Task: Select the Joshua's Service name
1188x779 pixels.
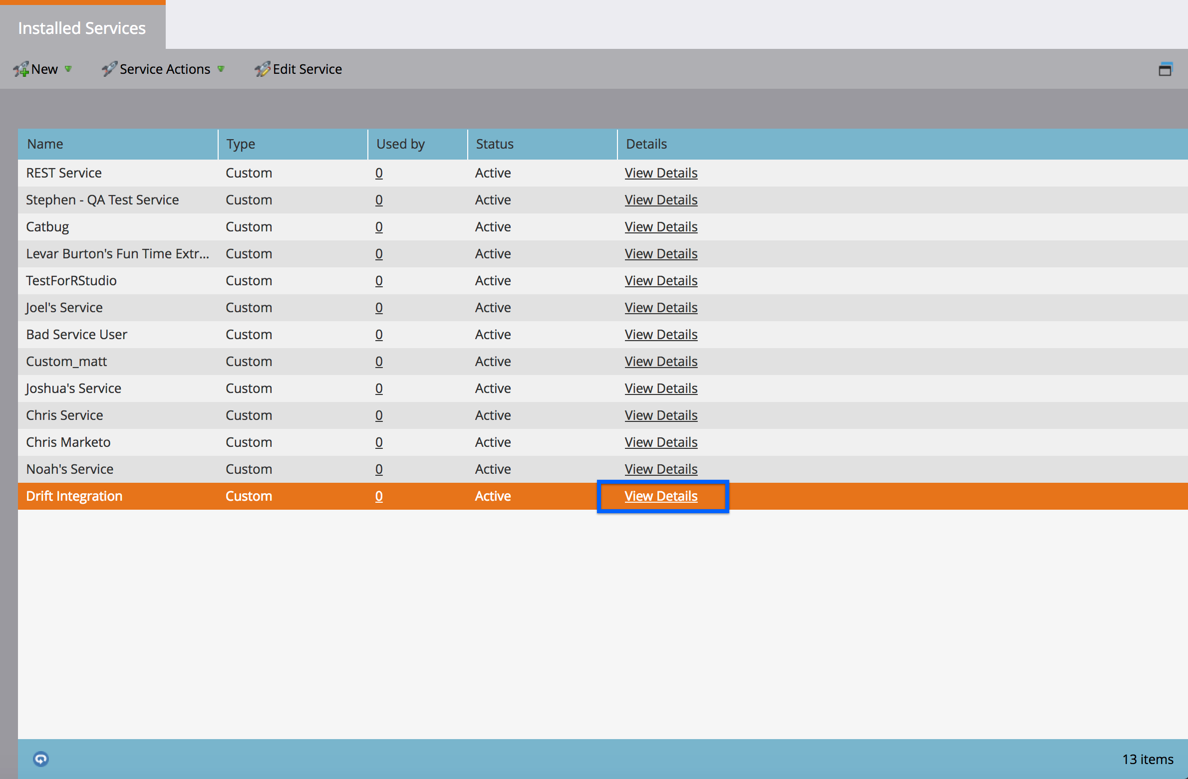Action: pos(73,389)
